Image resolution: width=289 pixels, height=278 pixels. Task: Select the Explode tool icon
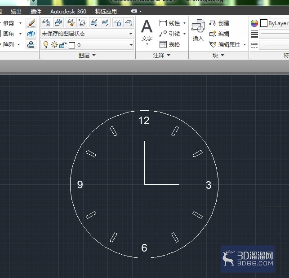pos(31,34)
